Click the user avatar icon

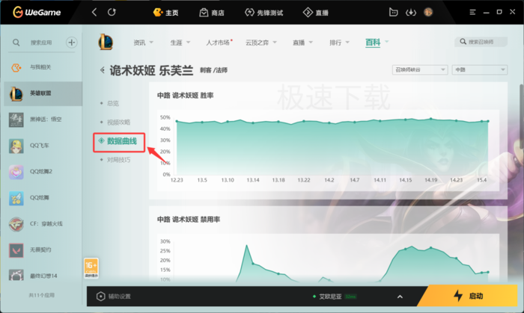428,13
